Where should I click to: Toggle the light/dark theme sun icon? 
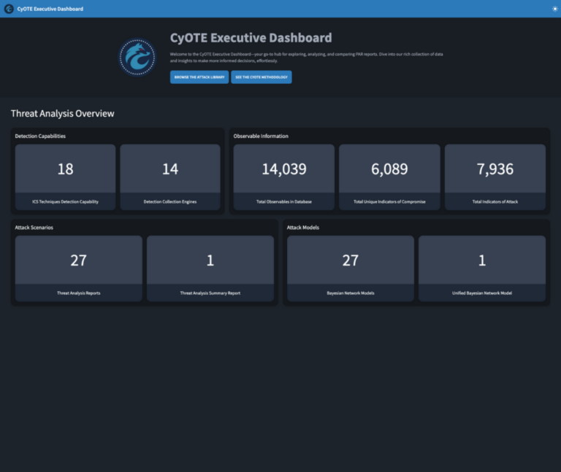tap(555, 9)
